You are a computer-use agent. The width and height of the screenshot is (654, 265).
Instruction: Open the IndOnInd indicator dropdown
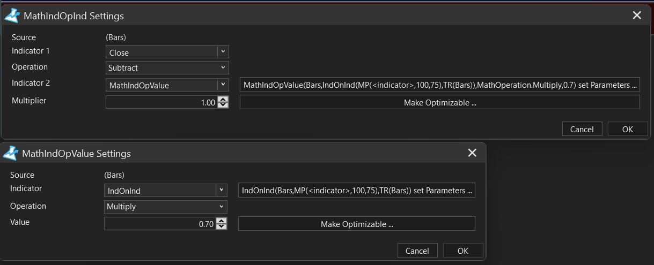pyautogui.click(x=166, y=190)
